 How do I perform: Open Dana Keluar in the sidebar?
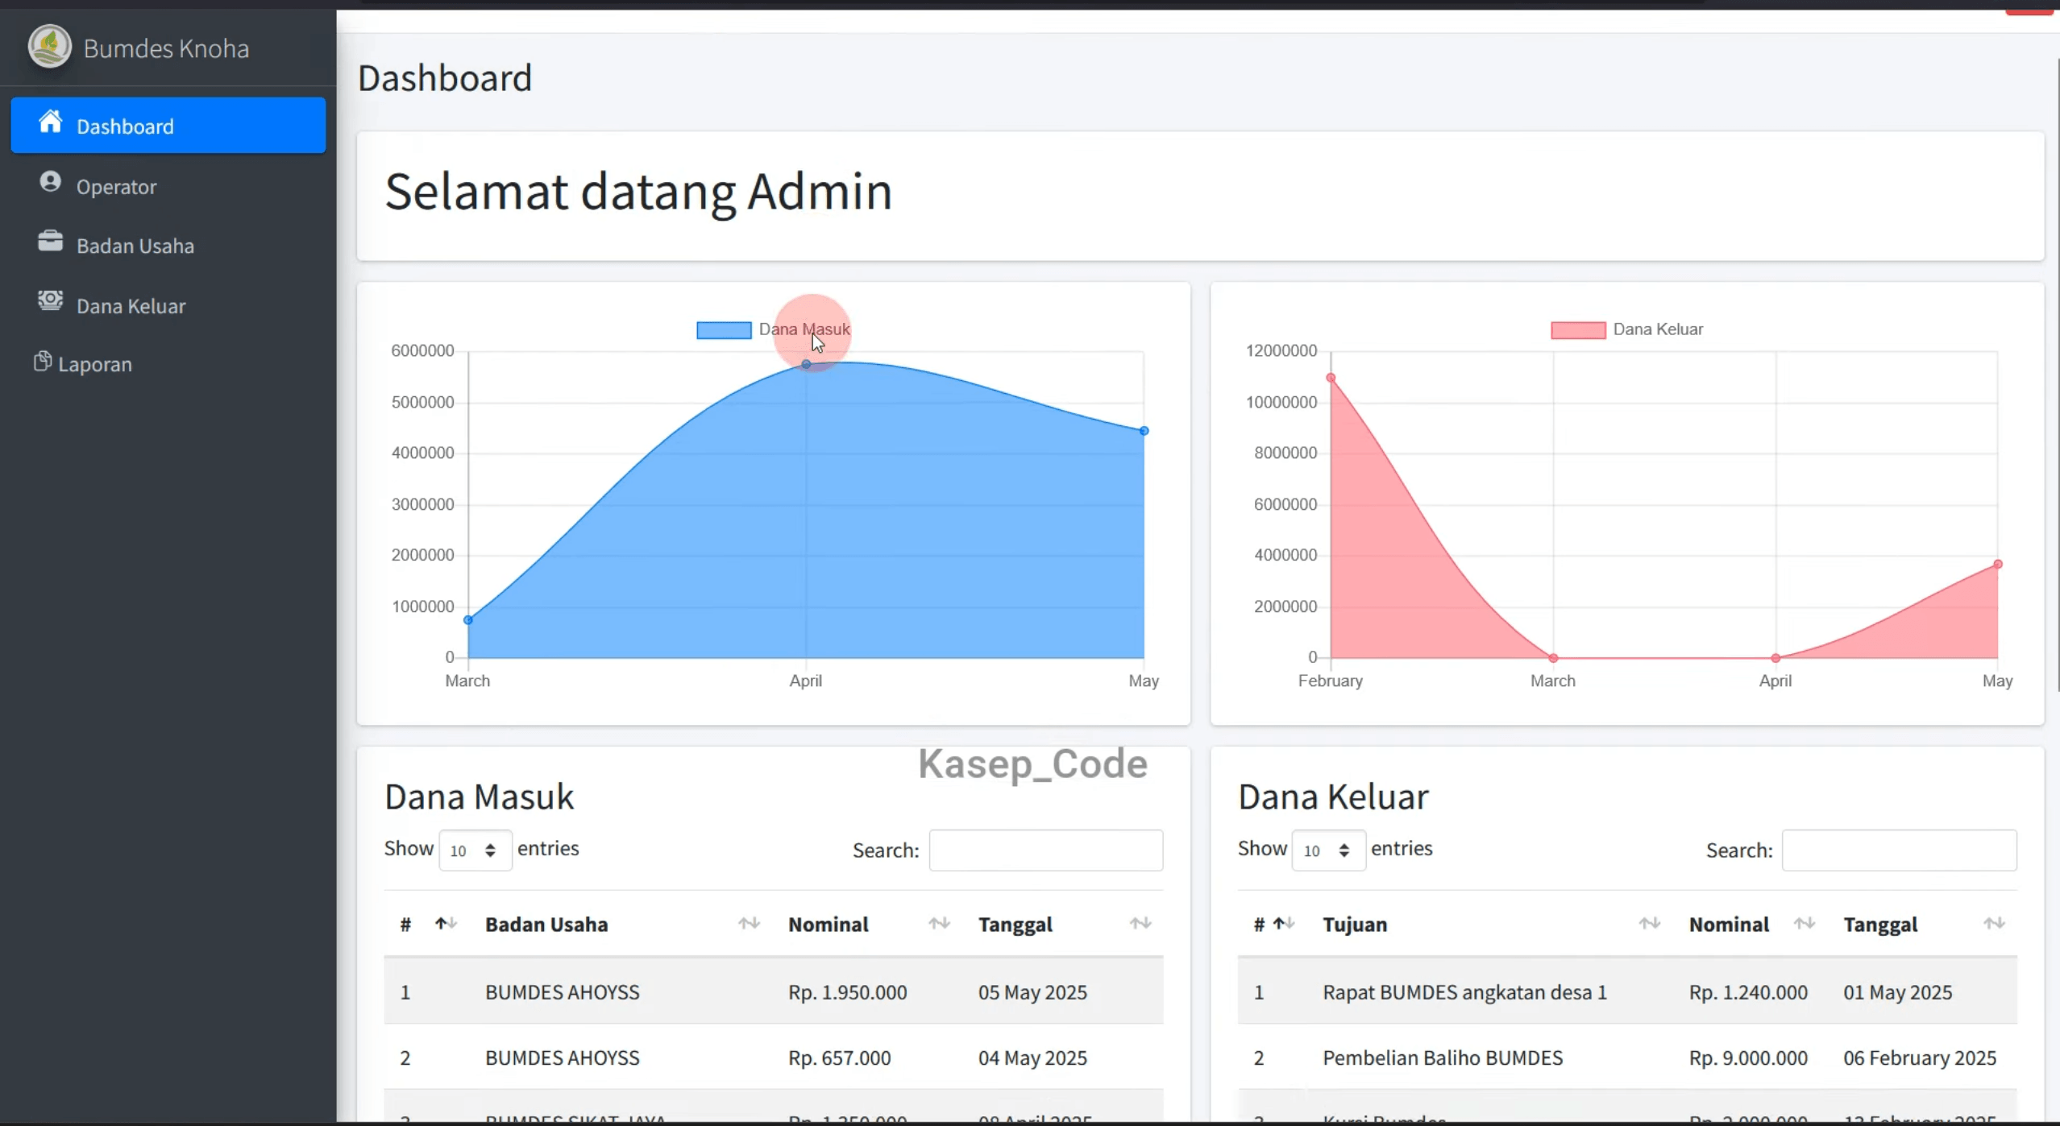pos(168,306)
